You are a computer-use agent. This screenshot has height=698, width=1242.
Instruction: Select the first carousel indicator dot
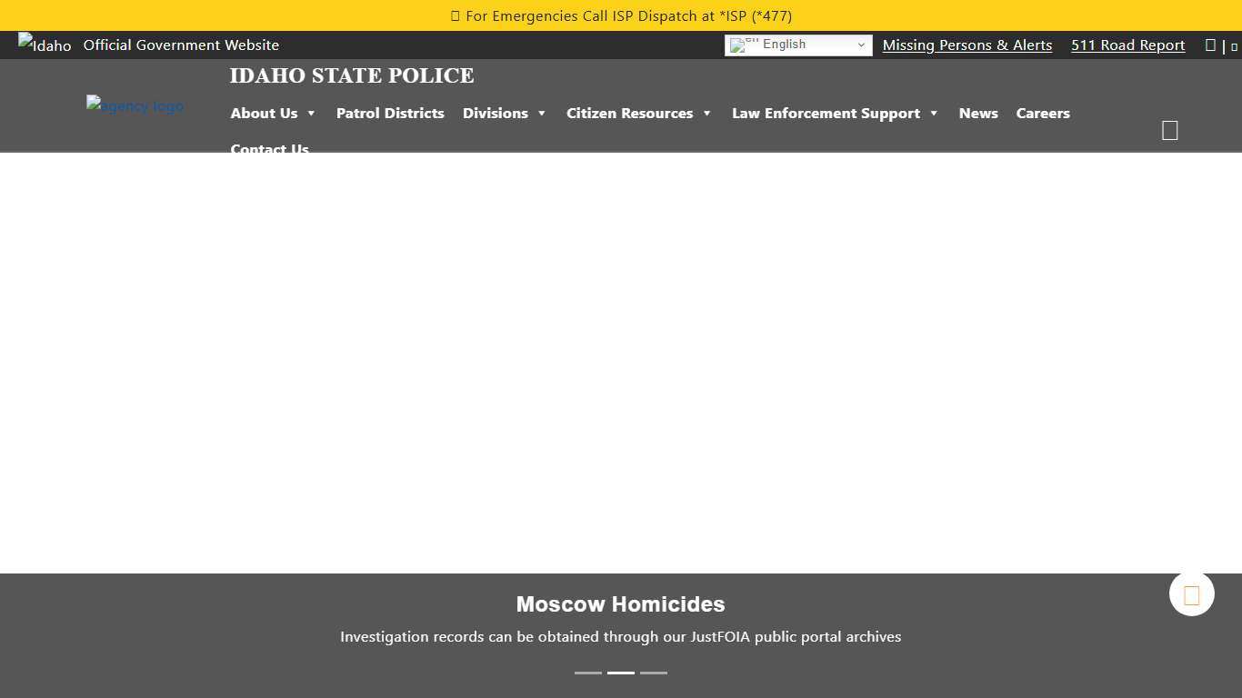pos(587,673)
